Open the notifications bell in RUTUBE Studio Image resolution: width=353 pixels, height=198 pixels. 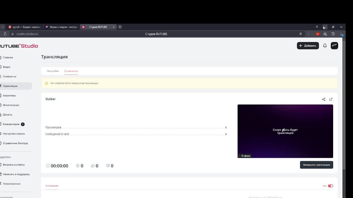click(325, 46)
